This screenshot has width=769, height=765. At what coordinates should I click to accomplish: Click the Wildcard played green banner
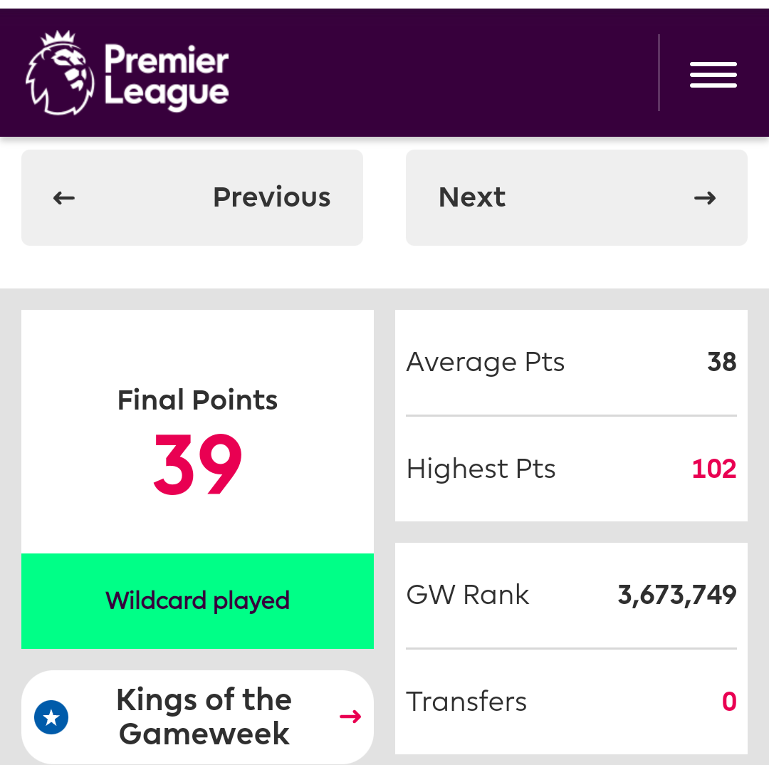pos(198,601)
